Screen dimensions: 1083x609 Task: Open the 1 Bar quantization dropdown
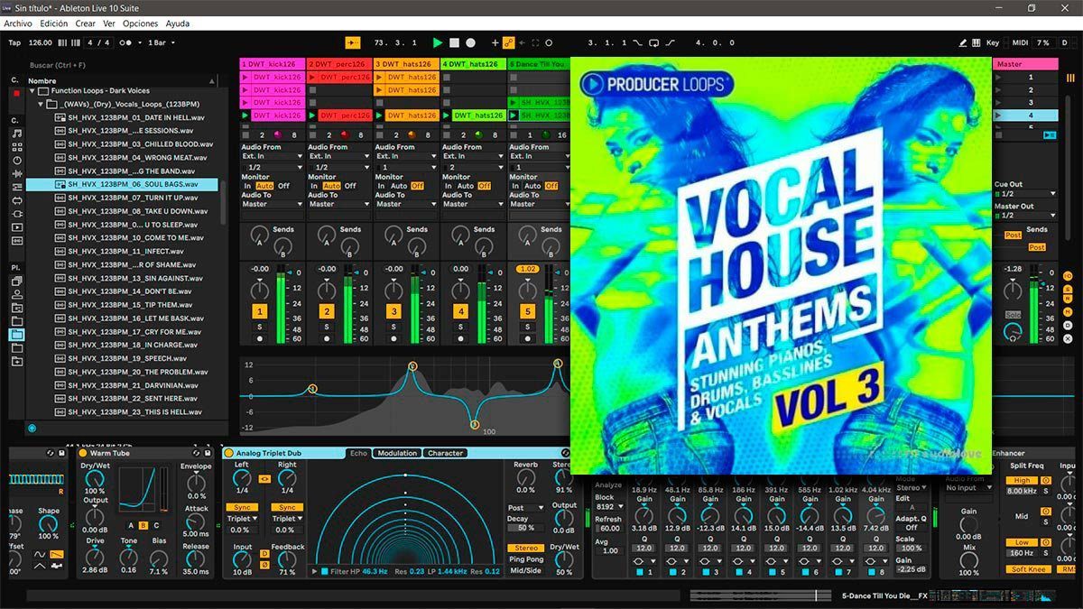tap(160, 42)
